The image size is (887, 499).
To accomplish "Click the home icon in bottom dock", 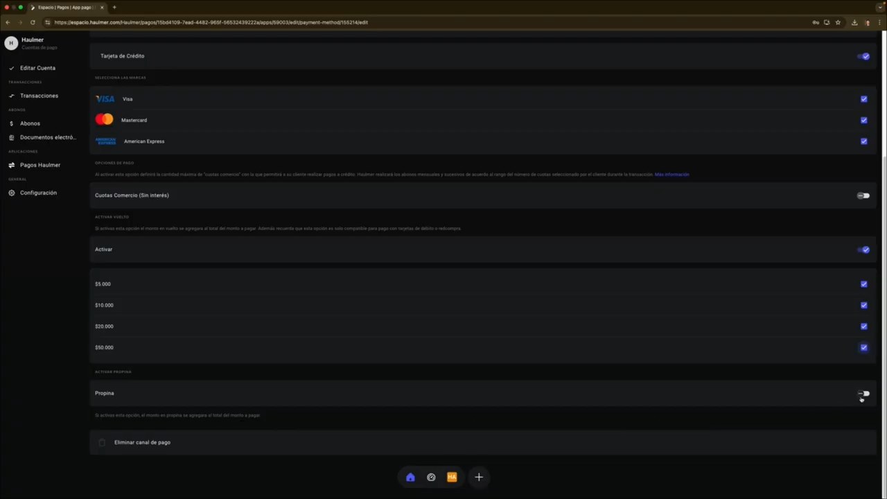I will click(x=410, y=477).
